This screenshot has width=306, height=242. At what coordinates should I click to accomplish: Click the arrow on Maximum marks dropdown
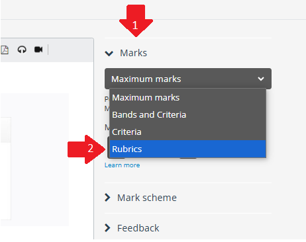coord(261,79)
